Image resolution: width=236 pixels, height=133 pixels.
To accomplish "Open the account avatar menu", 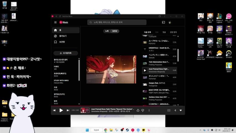I will pos(170,22).
